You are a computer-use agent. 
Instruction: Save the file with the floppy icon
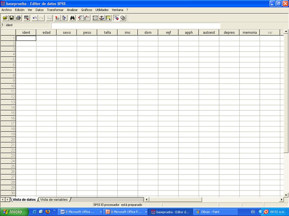(x=12, y=18)
